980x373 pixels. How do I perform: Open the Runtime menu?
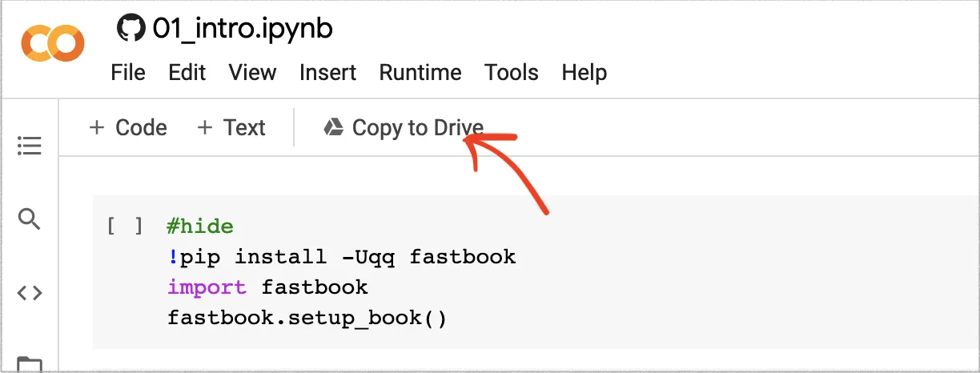click(420, 73)
